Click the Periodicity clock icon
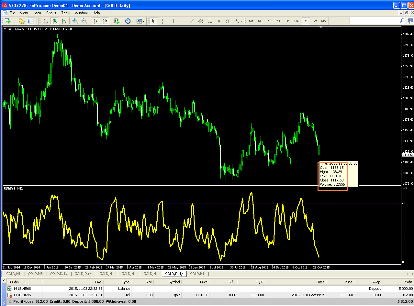 click(128, 21)
